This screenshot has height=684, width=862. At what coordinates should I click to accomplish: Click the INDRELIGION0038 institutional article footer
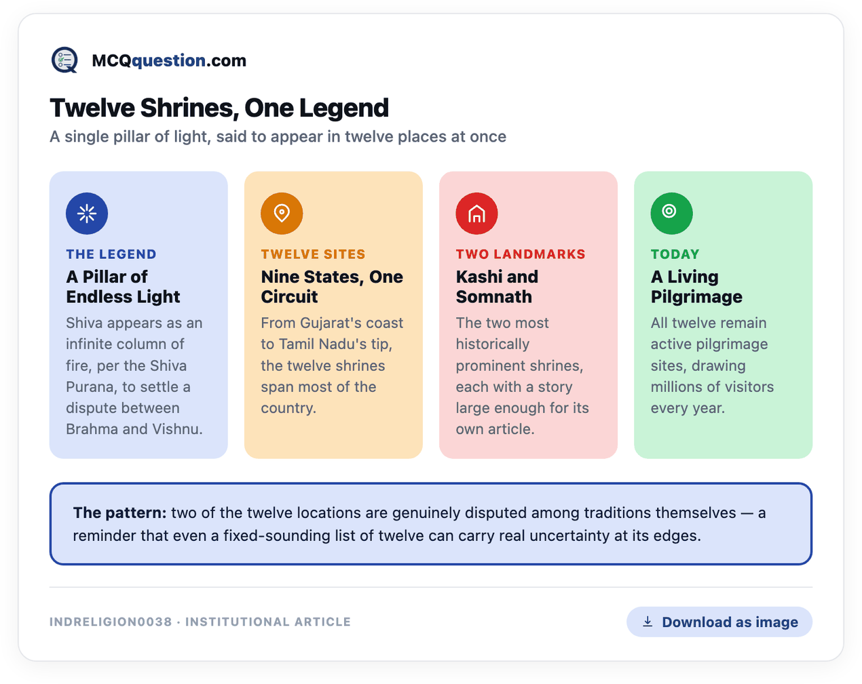tap(200, 622)
